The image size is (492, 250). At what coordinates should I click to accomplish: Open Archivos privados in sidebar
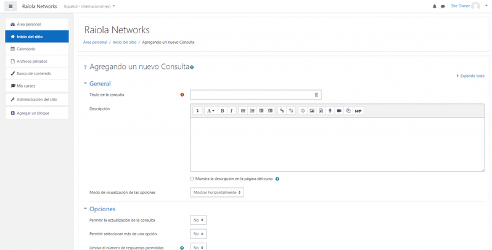(37, 62)
